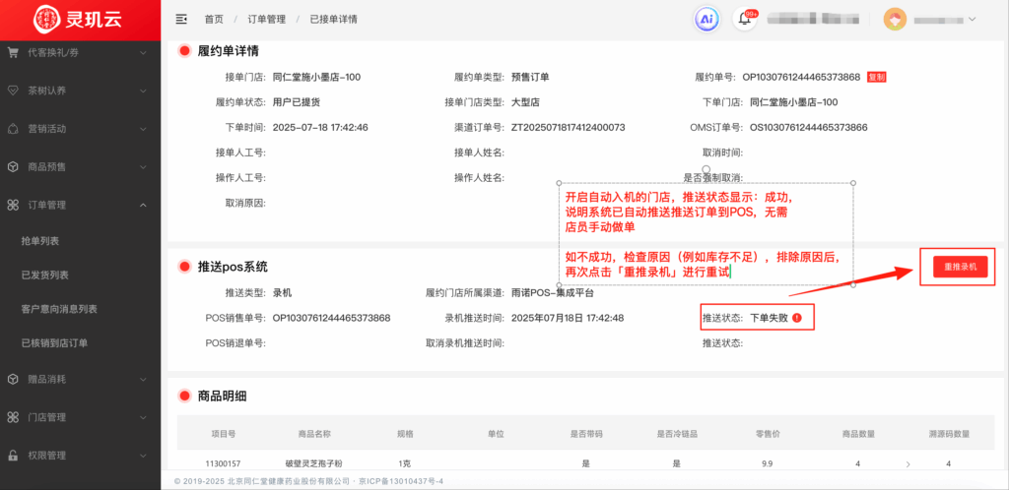This screenshot has height=490, width=1009.
Task: Expand the 营销活动 menu
Action: click(79, 129)
